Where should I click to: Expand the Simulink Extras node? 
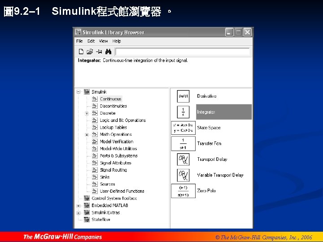(x=79, y=213)
